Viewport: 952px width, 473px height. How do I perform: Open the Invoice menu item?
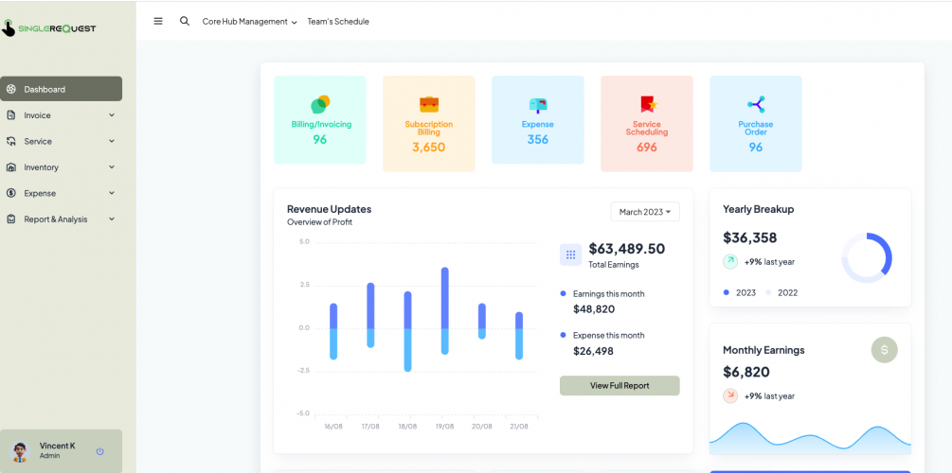(x=62, y=115)
